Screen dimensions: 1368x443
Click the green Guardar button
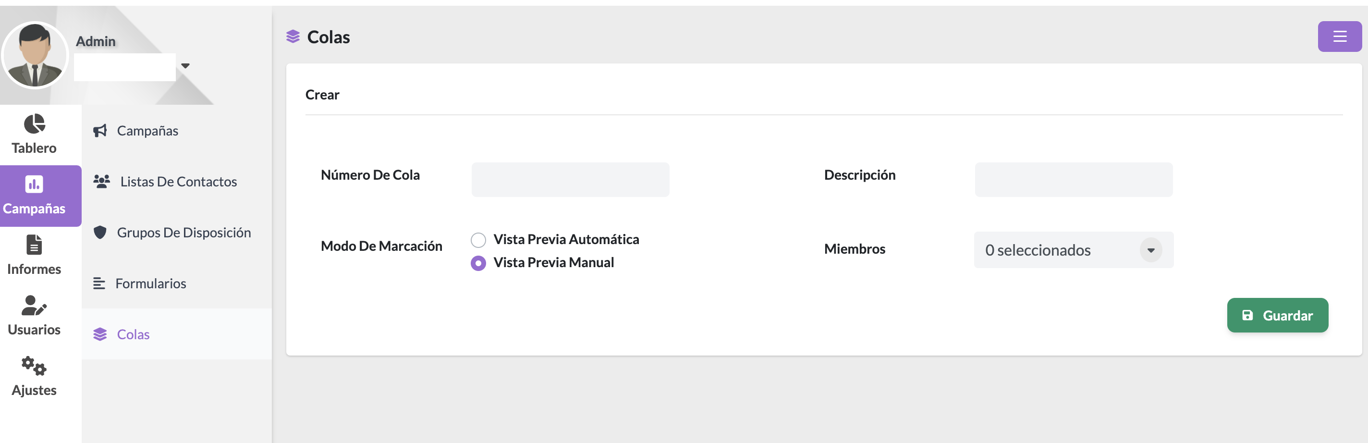(1277, 316)
